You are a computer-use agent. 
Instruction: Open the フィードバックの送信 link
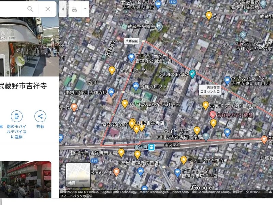[76, 196]
